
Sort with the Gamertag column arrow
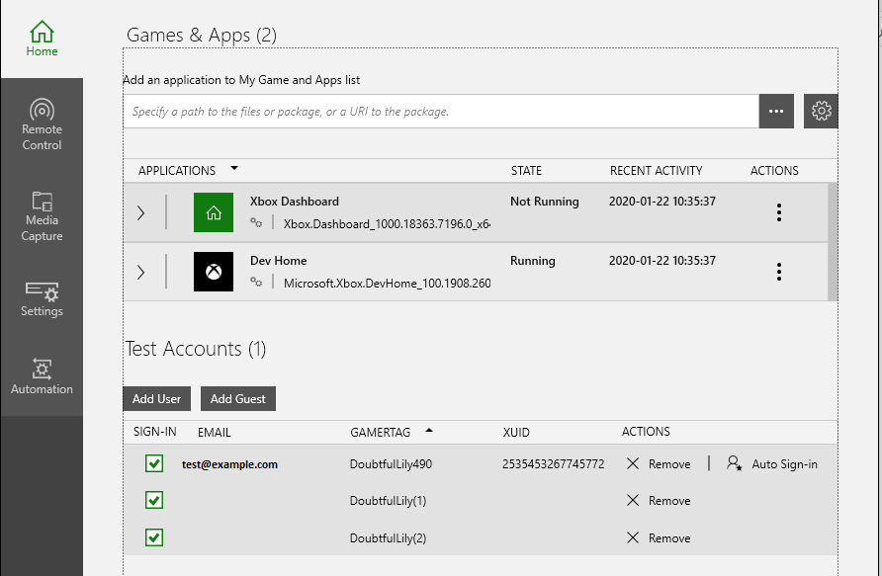tap(429, 431)
